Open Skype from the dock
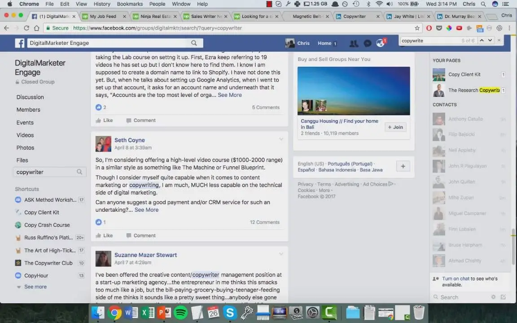 [230, 312]
